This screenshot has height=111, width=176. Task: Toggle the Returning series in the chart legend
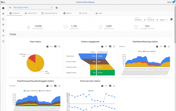(x=147, y=51)
